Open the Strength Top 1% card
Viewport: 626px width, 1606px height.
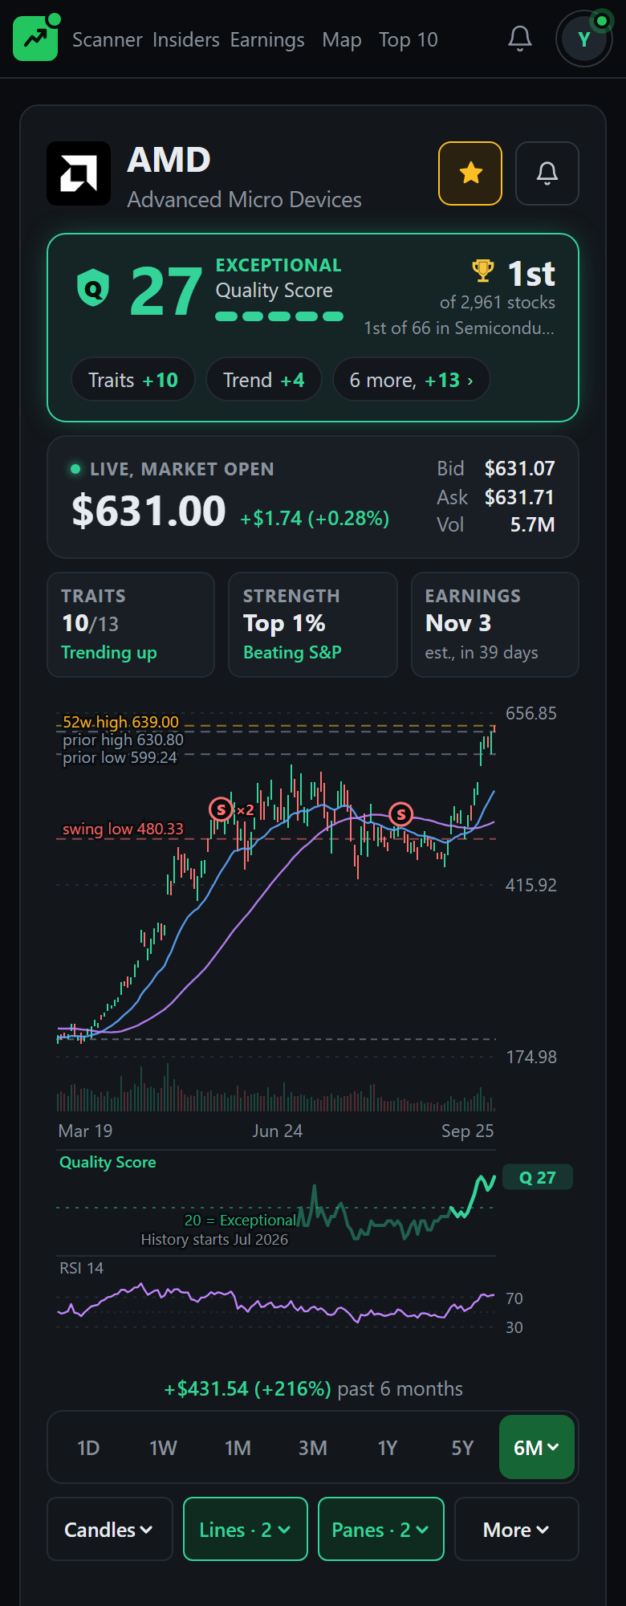click(313, 625)
